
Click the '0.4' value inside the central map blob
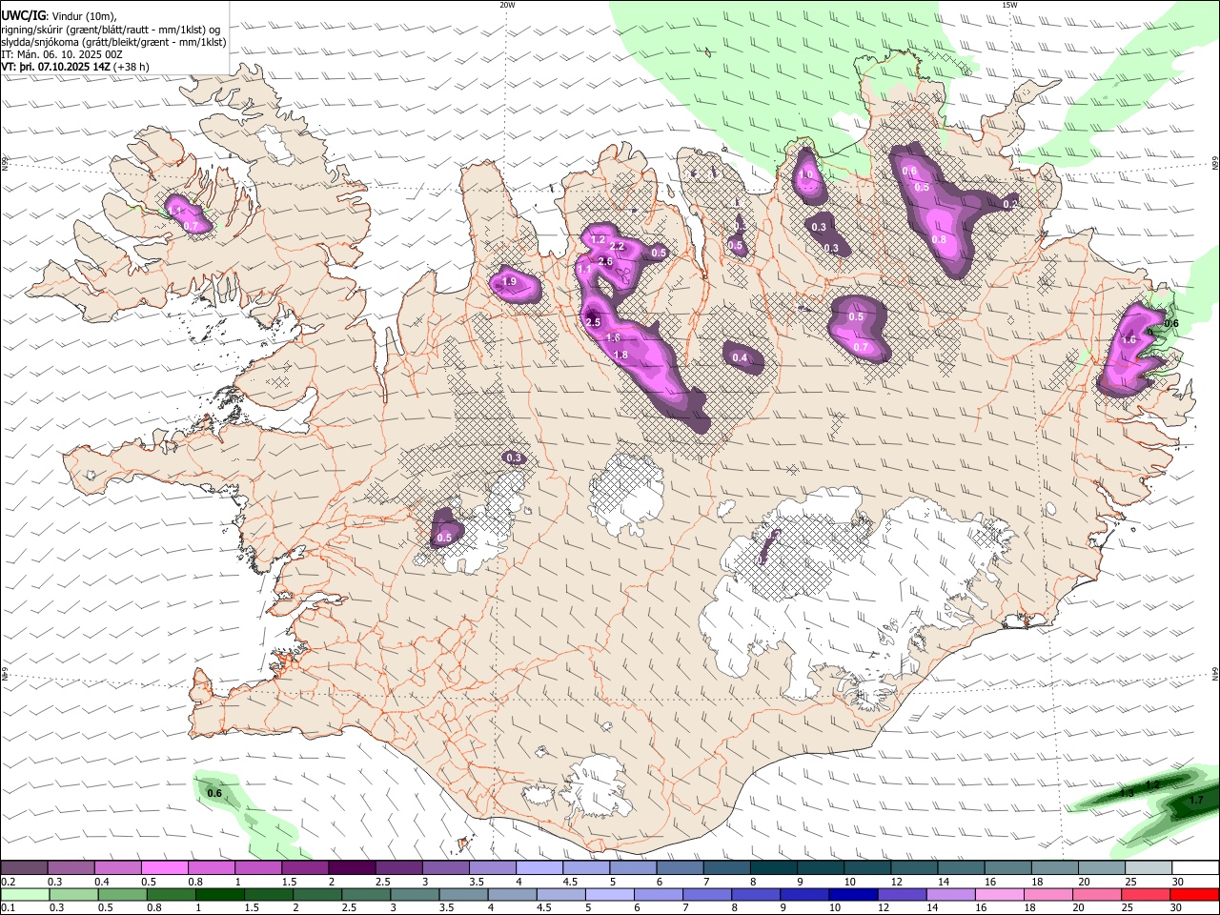(x=740, y=358)
